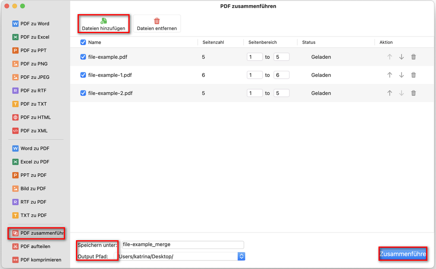
Task: Select the PDF komprimieren option
Action: (x=35, y=260)
